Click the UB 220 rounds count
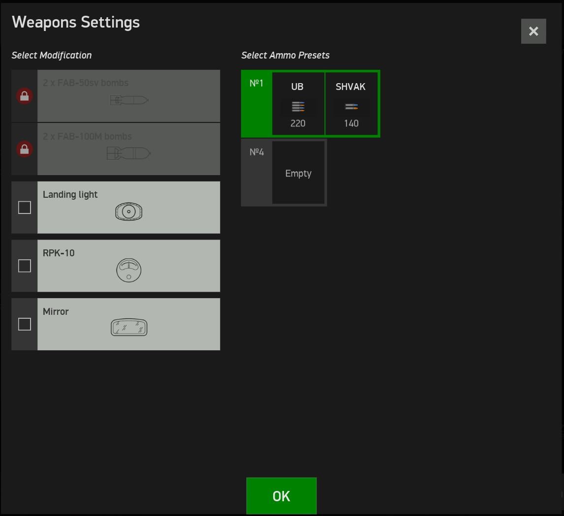This screenshot has height=516, width=564. (298, 123)
